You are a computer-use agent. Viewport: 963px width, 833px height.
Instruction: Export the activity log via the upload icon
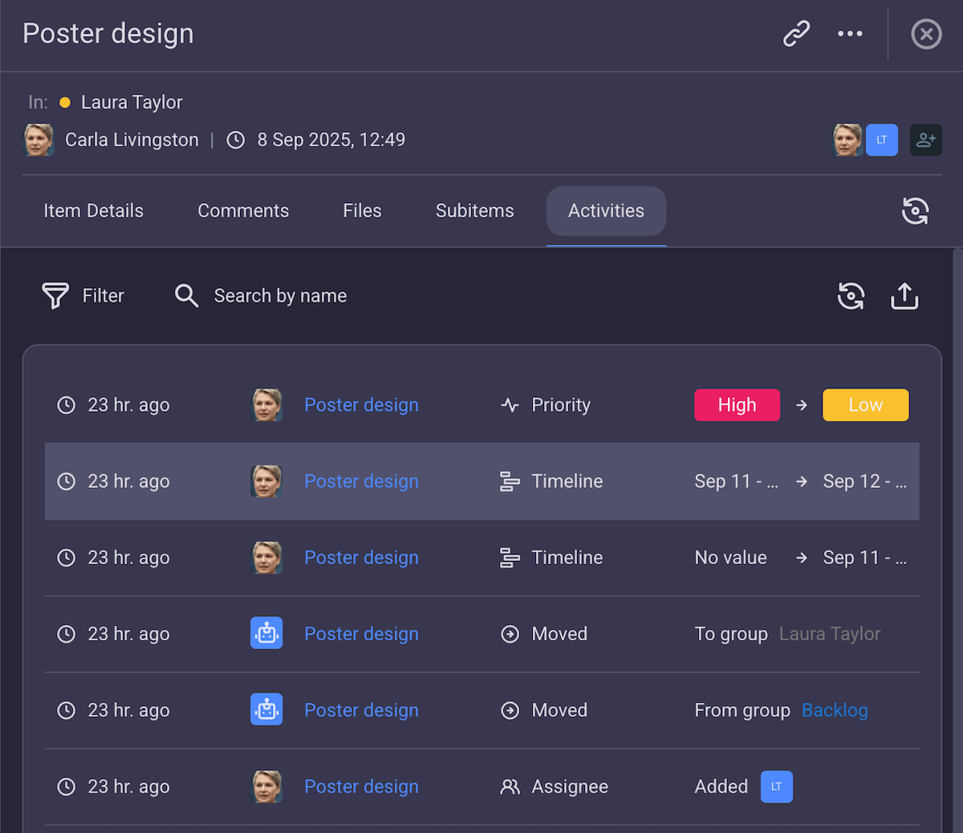coord(904,295)
